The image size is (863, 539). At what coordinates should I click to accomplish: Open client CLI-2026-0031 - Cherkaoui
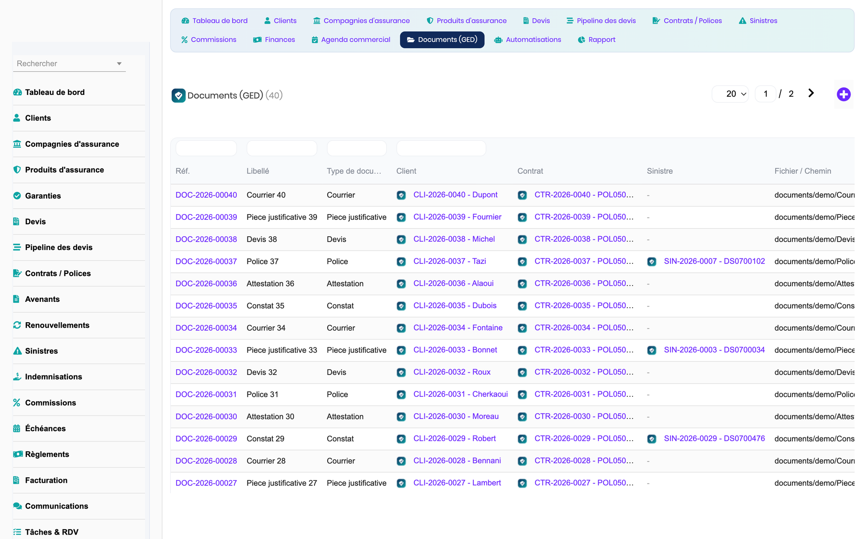point(460,394)
